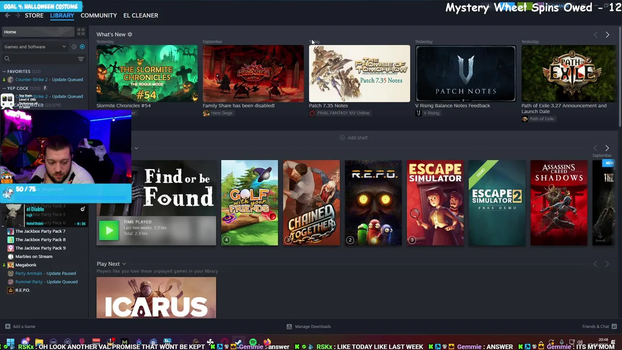Click the Add shelf button
This screenshot has width=622, height=350.
point(353,138)
